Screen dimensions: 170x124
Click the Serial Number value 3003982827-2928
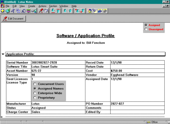pos(44,63)
